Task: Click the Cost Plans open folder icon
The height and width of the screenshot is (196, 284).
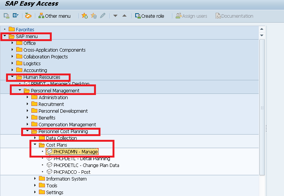Action: (x=42, y=145)
